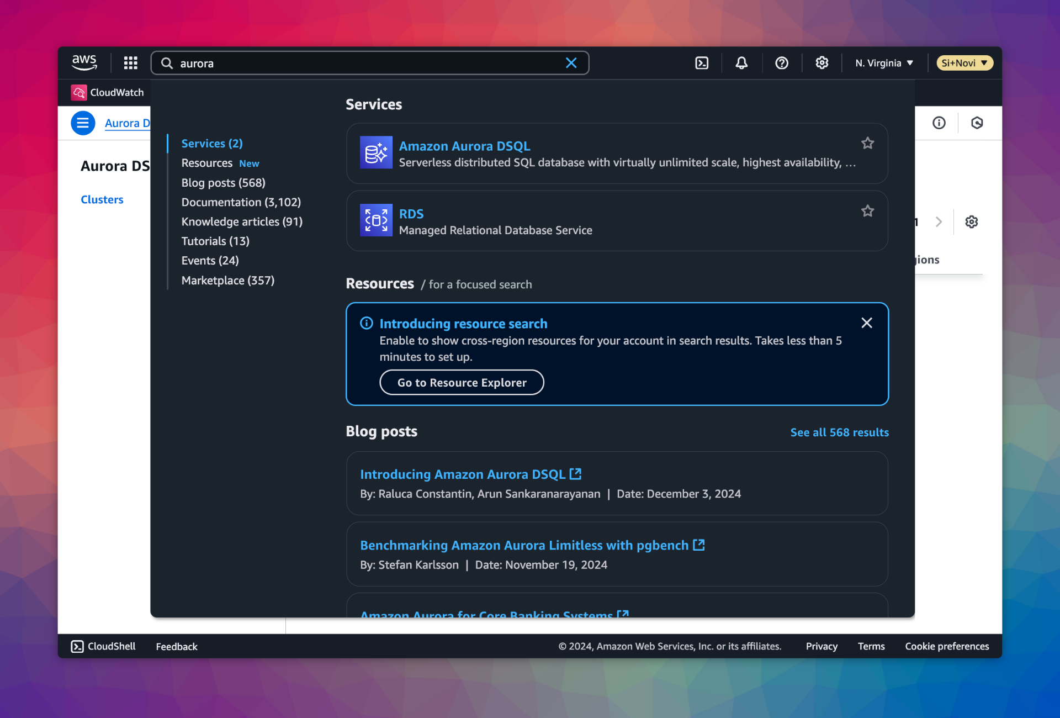1060x718 pixels.
Task: Open Amazon Aurora DSQL service link
Action: tap(464, 146)
